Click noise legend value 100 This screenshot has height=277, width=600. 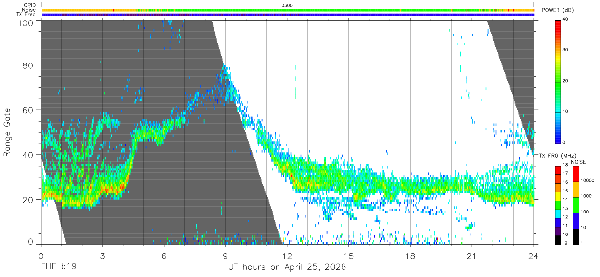[585, 212]
